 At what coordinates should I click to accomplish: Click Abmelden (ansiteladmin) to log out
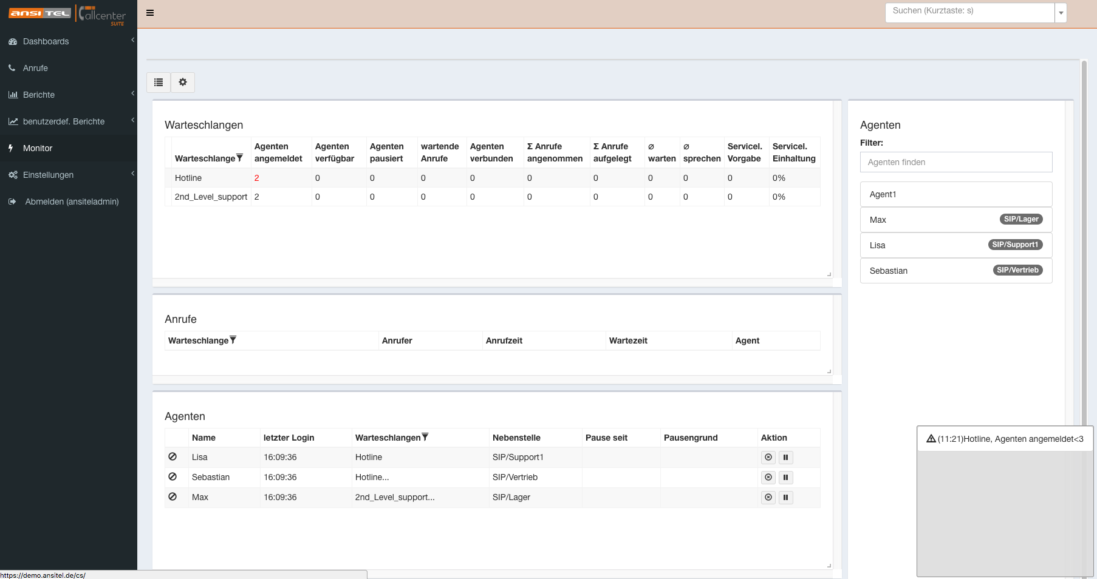click(72, 201)
